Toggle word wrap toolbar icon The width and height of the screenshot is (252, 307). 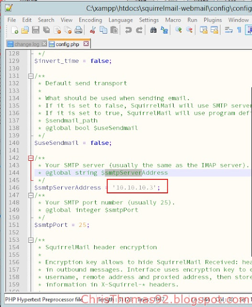(x=229, y=30)
